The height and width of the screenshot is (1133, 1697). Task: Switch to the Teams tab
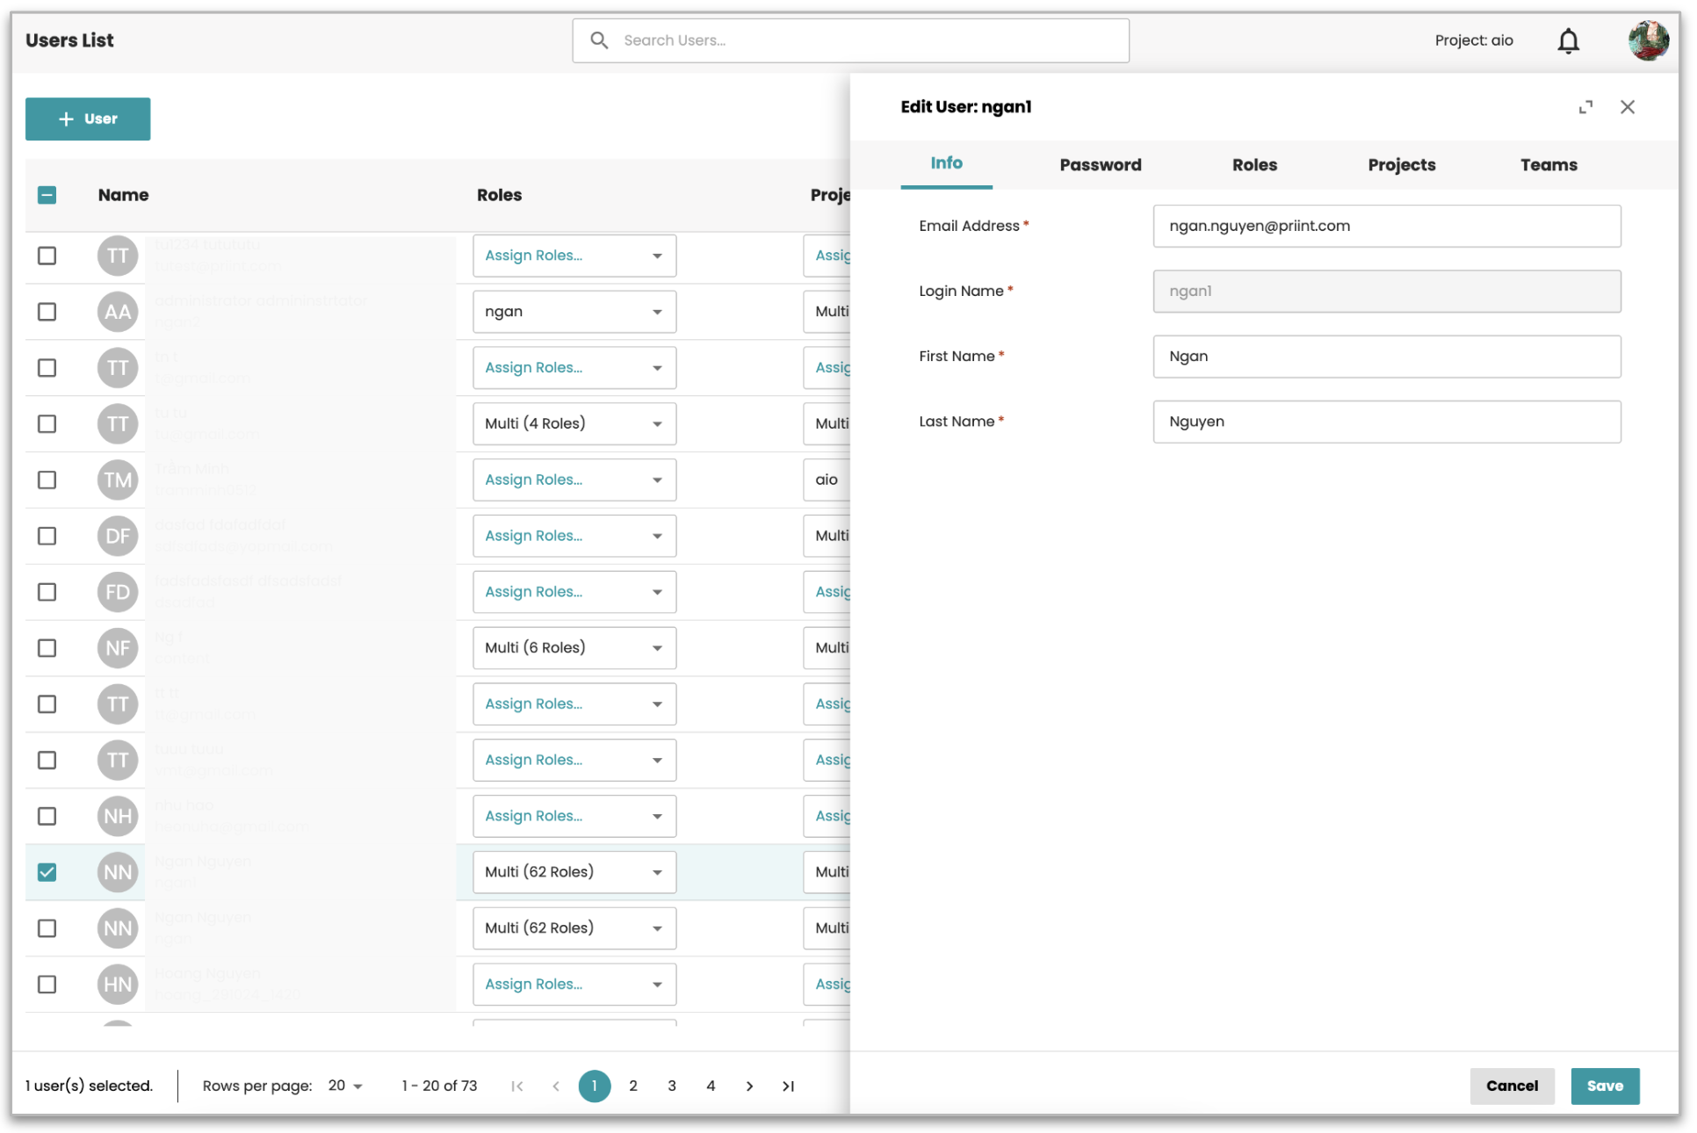point(1548,165)
